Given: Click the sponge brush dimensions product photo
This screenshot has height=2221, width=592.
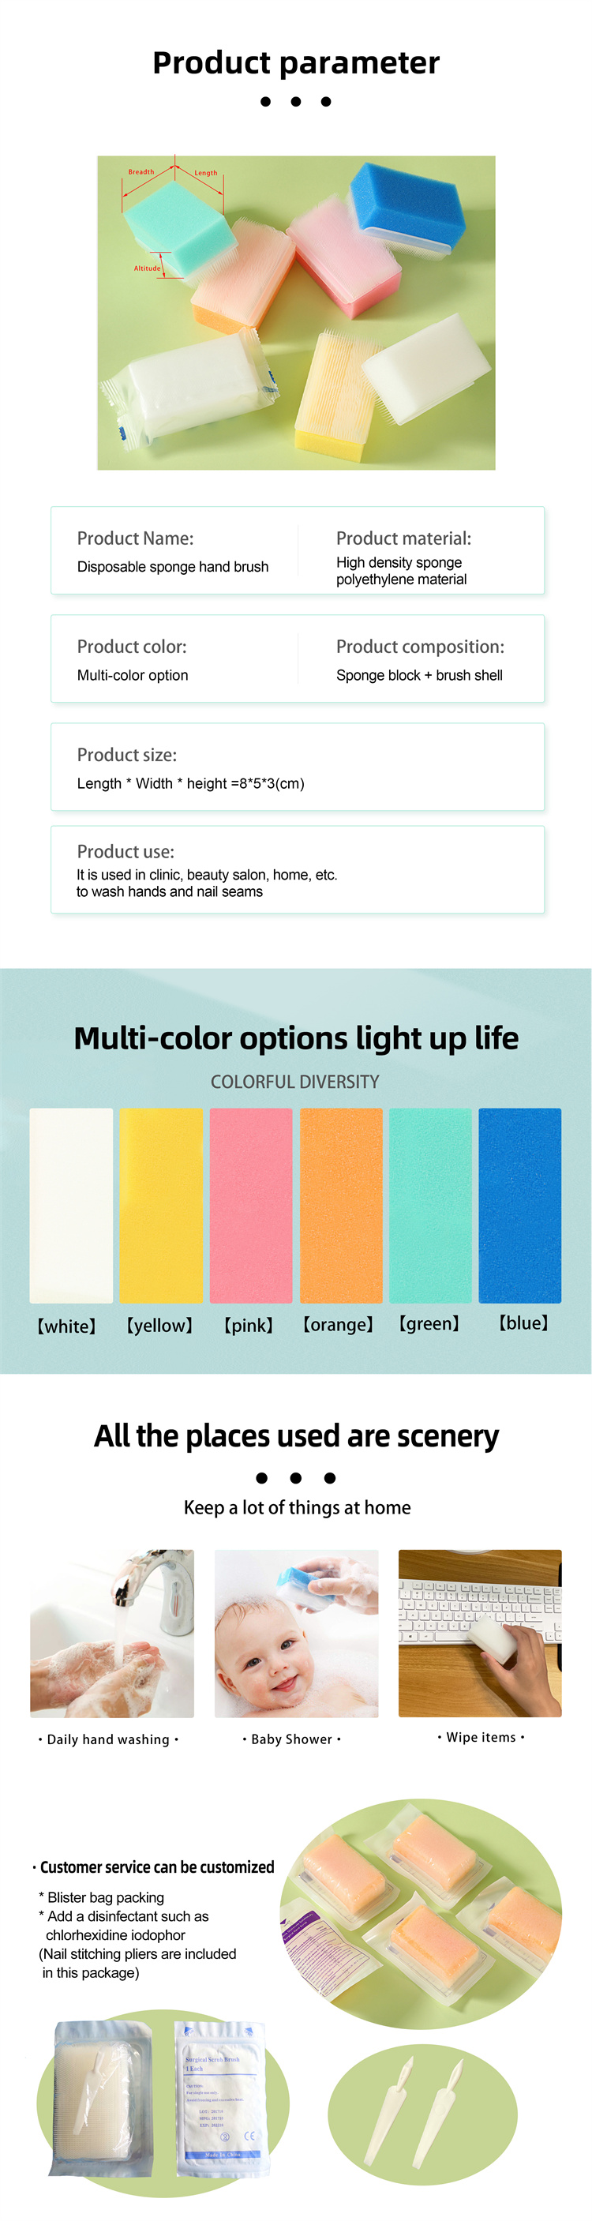Looking at the screenshot, I should coord(297,312).
